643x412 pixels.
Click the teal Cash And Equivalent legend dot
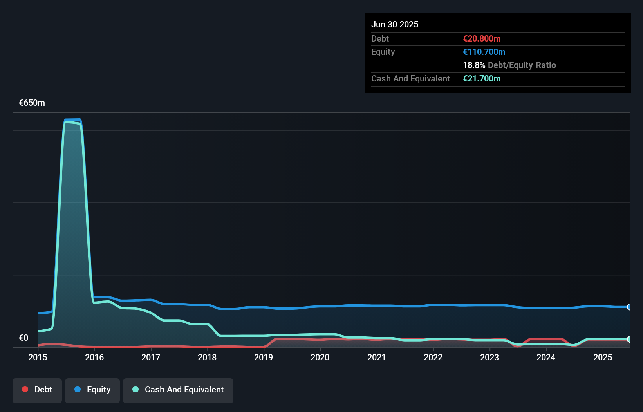click(135, 389)
